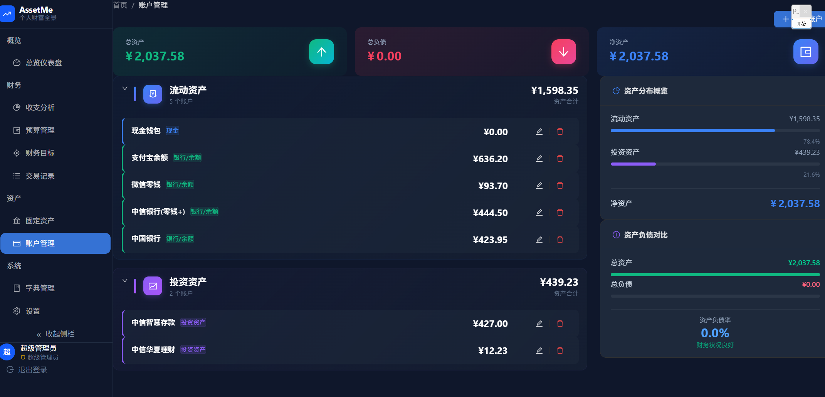The image size is (825, 397).
Task: Collapse the sidebar via 收起侧栏
Action: (55, 334)
